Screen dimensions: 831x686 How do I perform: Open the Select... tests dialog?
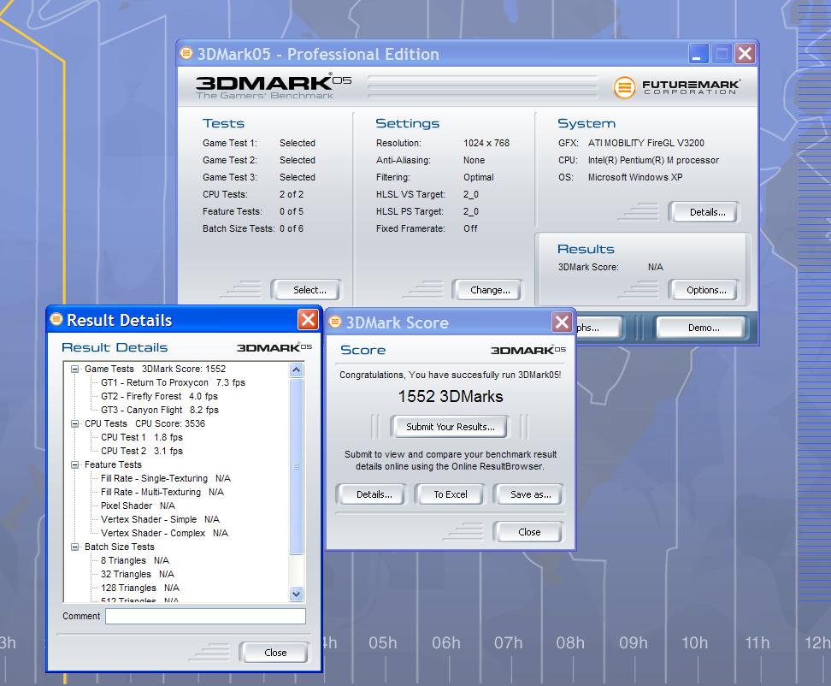(306, 290)
